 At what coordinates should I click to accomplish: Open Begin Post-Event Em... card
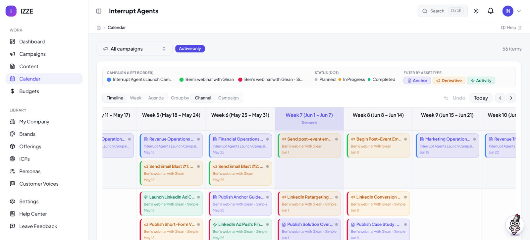(x=378, y=146)
